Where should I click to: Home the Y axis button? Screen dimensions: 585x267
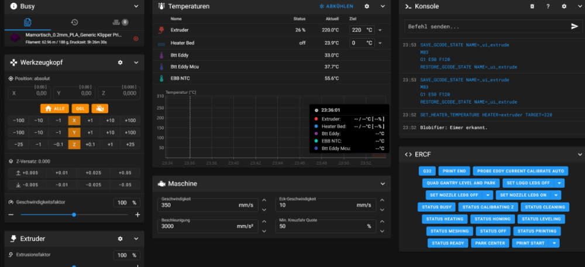pos(74,132)
